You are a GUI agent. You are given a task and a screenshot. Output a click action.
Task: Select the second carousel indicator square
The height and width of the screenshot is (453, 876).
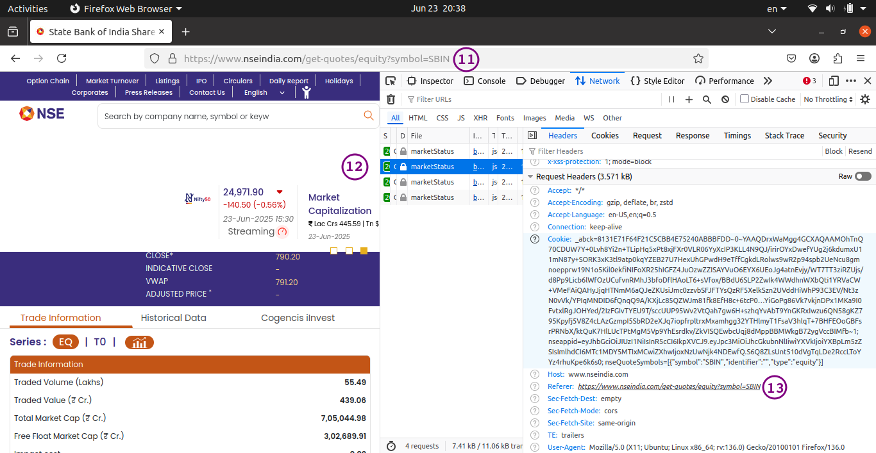[349, 251]
